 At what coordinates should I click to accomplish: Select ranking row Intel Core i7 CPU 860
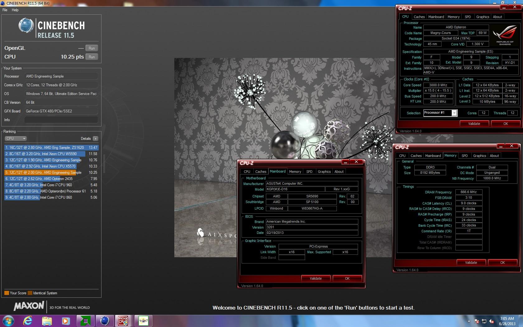[51, 197]
